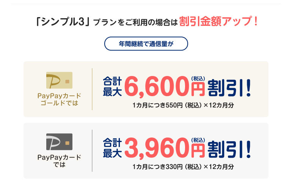Click the (税込) tag above 3,960円
The image size is (292, 188).
pos(198,140)
